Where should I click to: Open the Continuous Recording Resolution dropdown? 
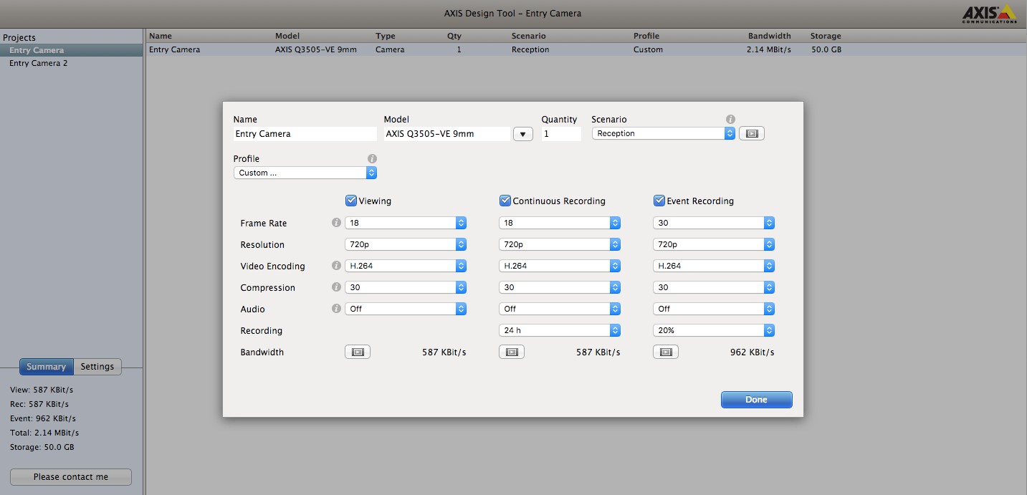coord(560,244)
